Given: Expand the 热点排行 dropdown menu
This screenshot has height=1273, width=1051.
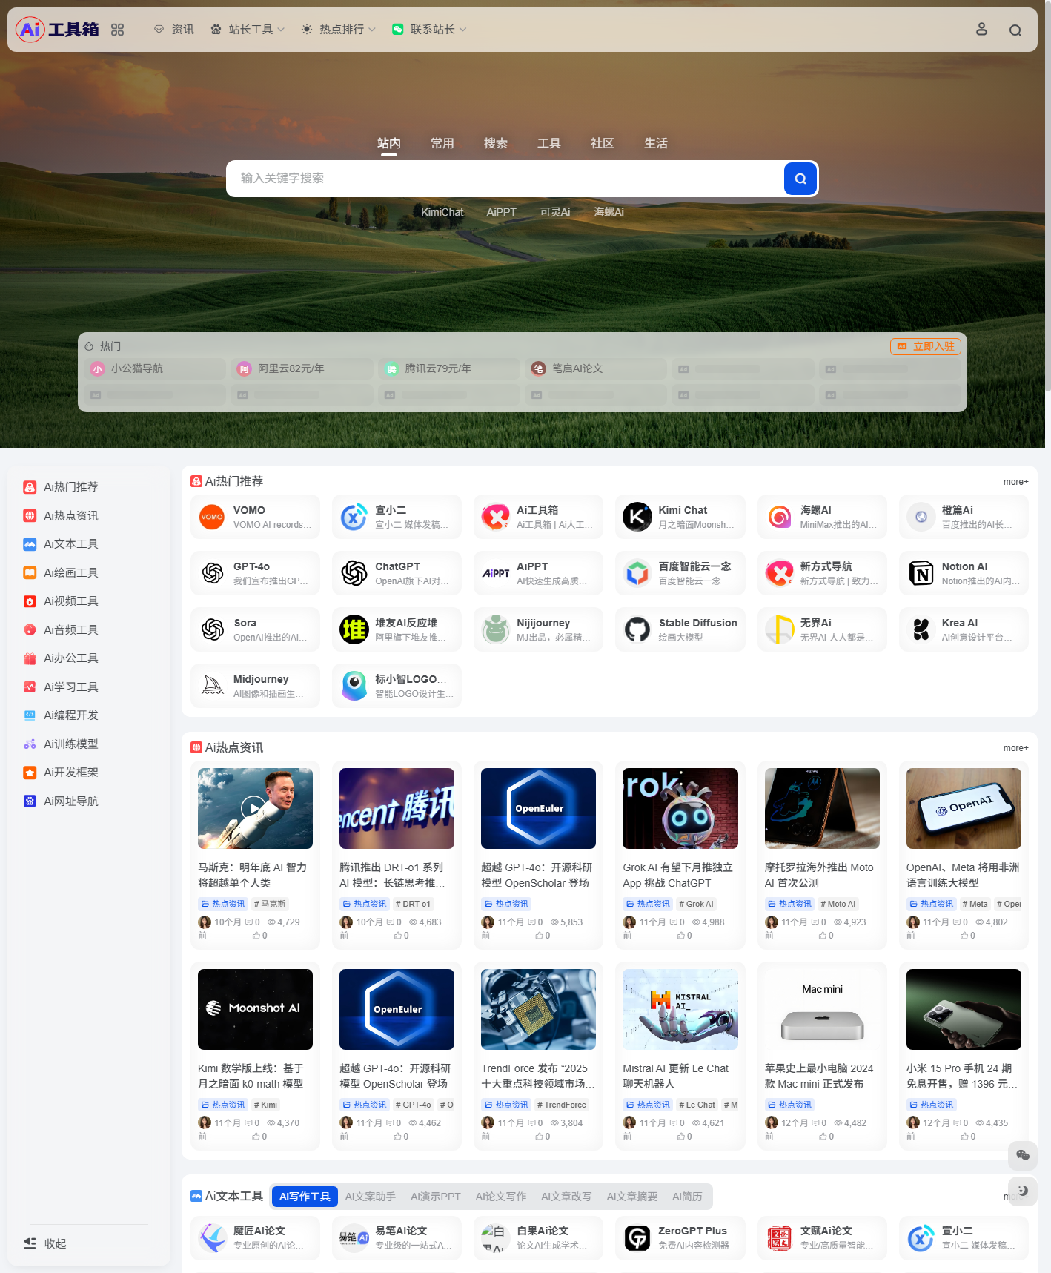Looking at the screenshot, I should click(339, 30).
